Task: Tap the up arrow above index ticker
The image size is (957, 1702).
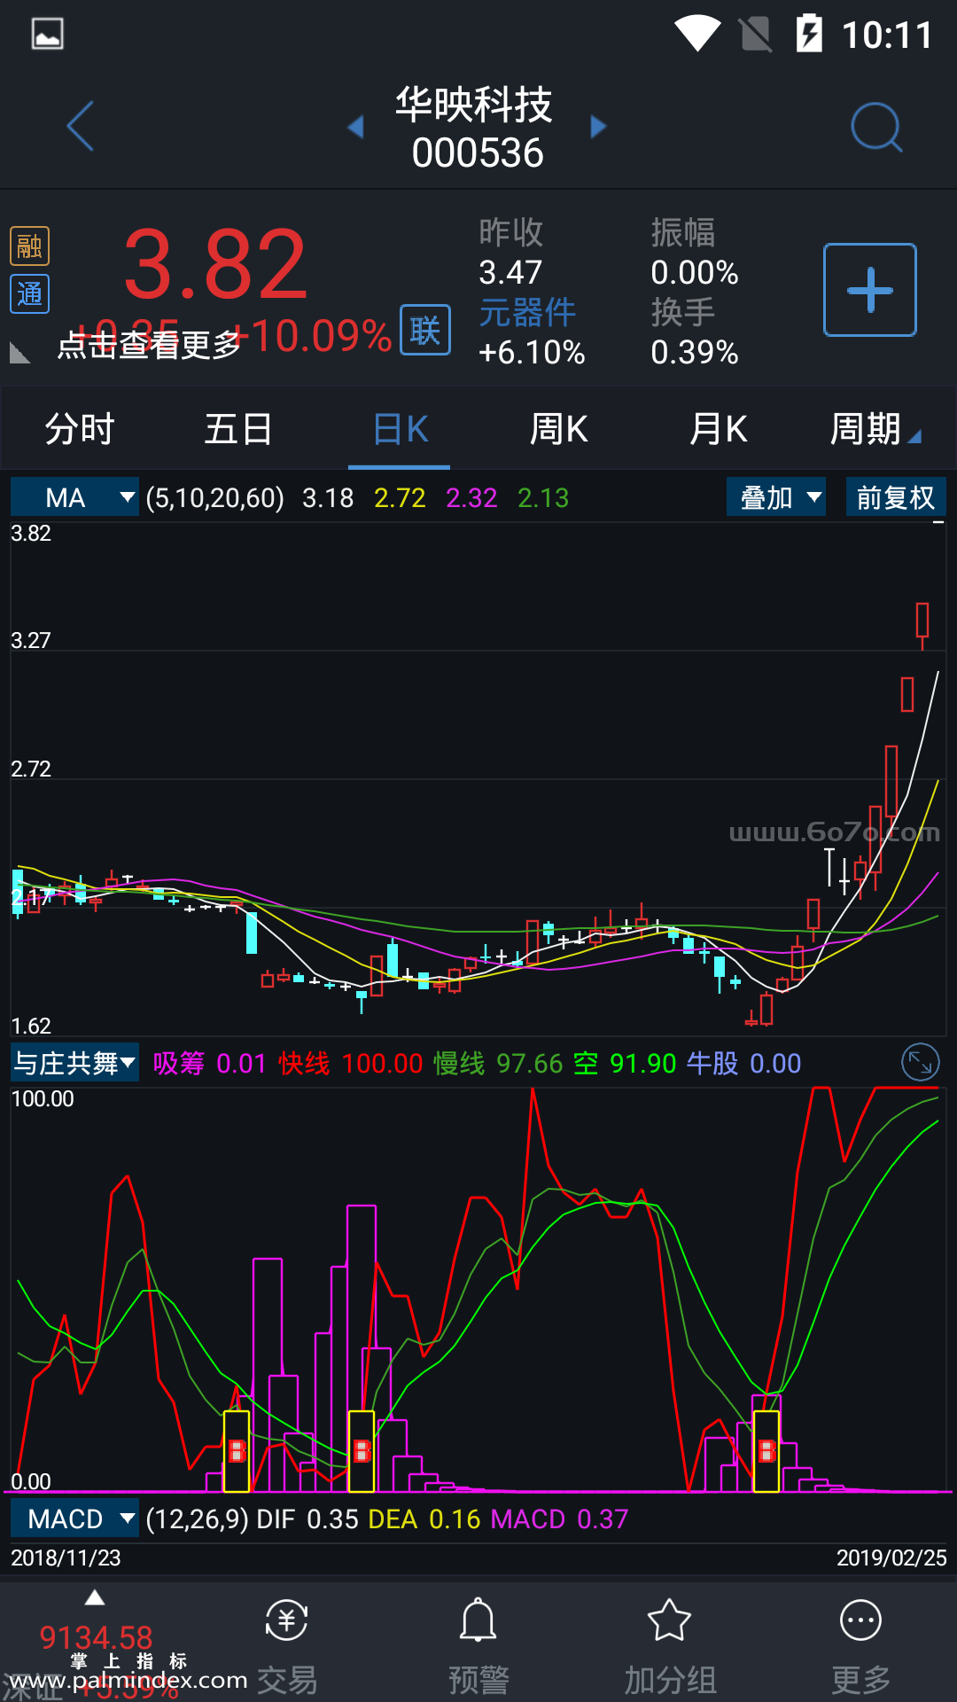Action: [95, 1598]
